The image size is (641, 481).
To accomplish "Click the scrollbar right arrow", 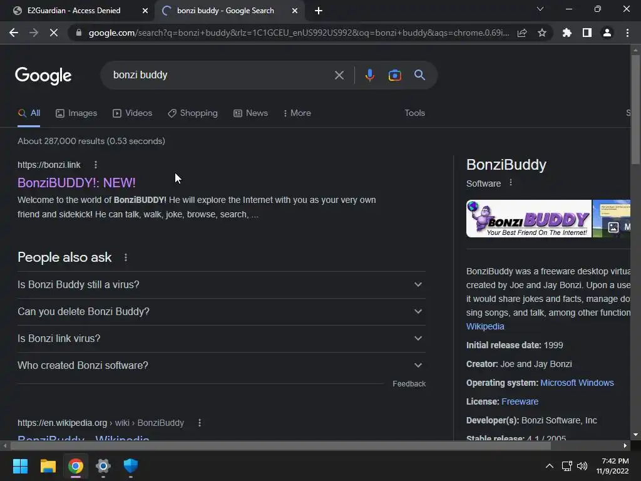I will click(625, 446).
